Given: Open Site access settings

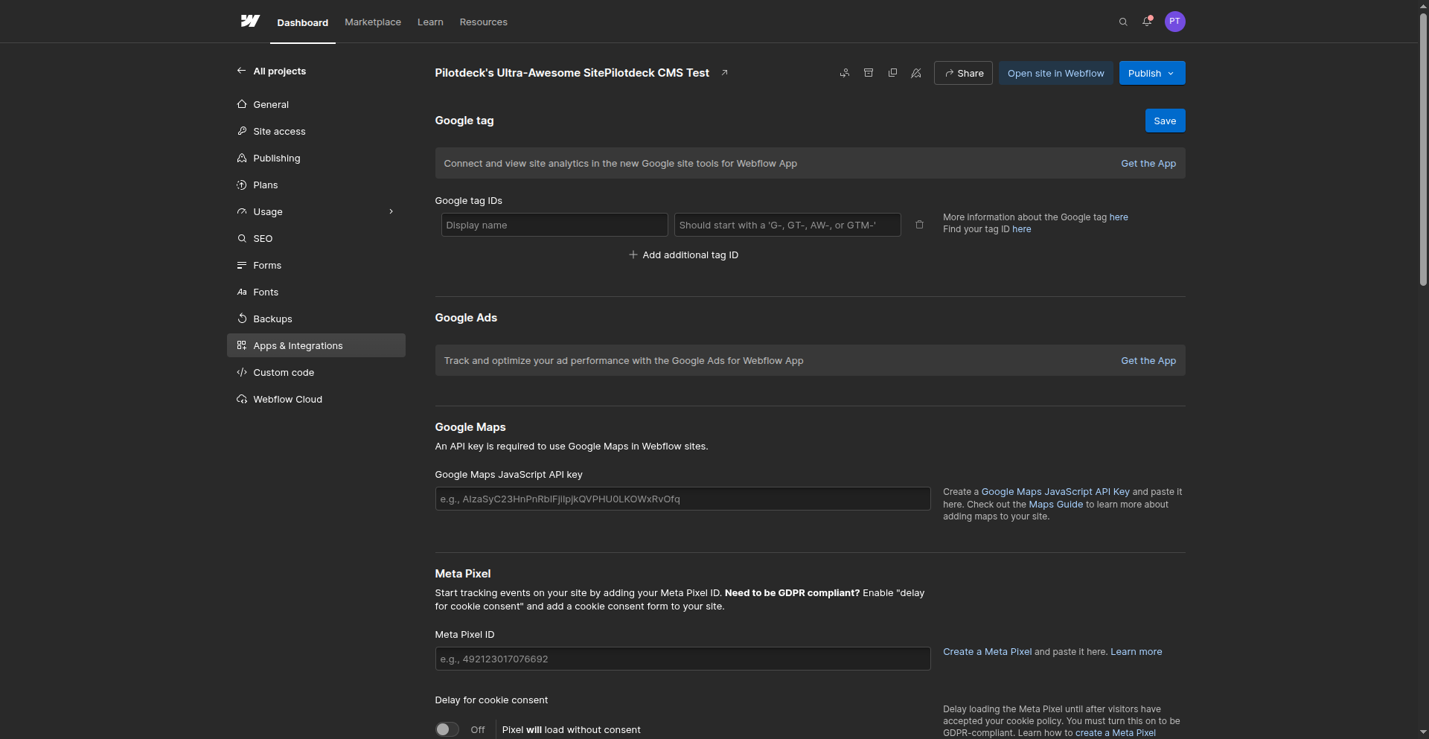Looking at the screenshot, I should tap(316, 131).
